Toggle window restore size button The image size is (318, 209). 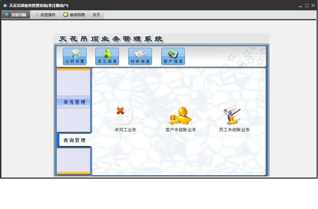click(x=307, y=5)
